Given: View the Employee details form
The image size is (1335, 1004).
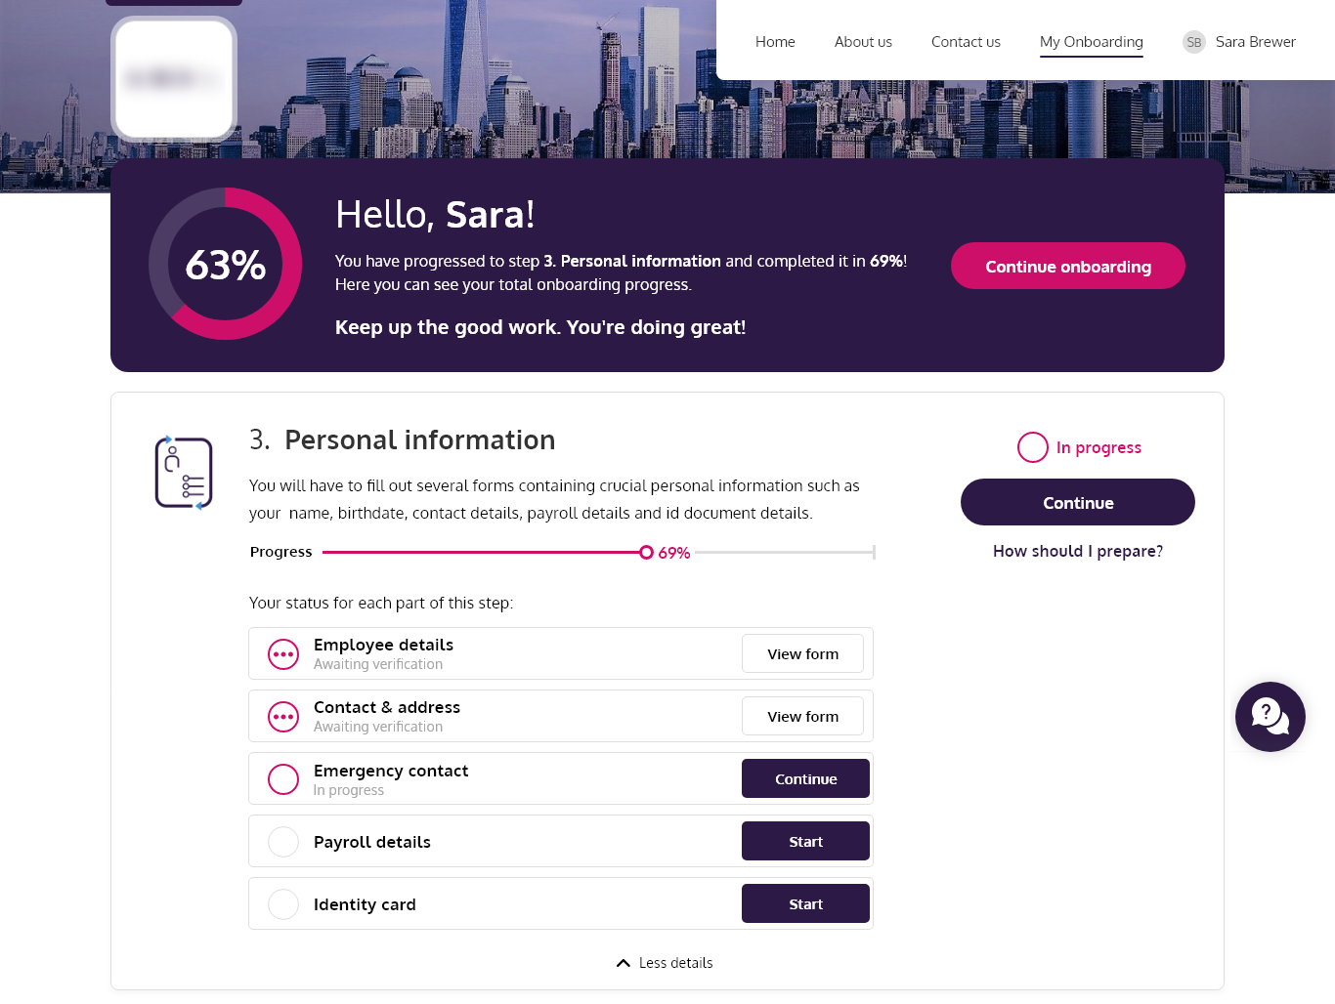Looking at the screenshot, I should pos(802,654).
